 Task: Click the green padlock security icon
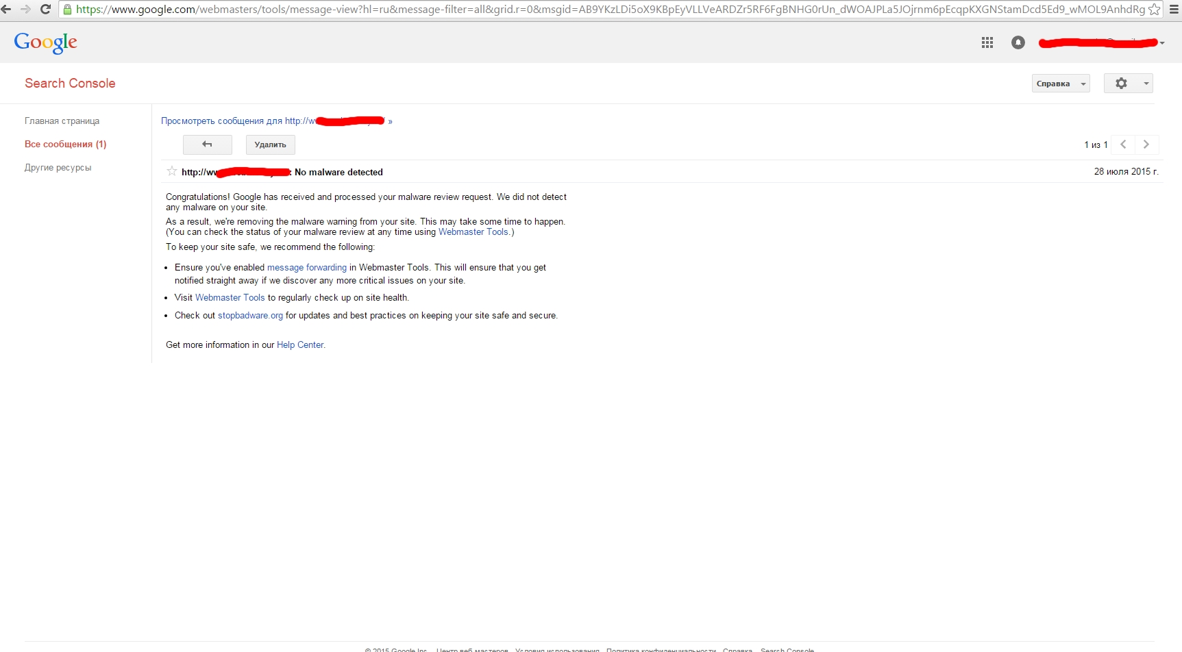[x=67, y=10]
